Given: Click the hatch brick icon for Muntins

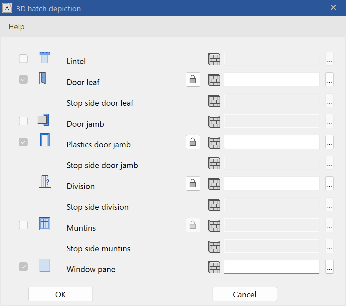Looking at the screenshot, I should point(214,226).
